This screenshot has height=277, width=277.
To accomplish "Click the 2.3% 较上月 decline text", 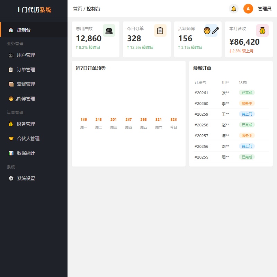I will 241,51.
